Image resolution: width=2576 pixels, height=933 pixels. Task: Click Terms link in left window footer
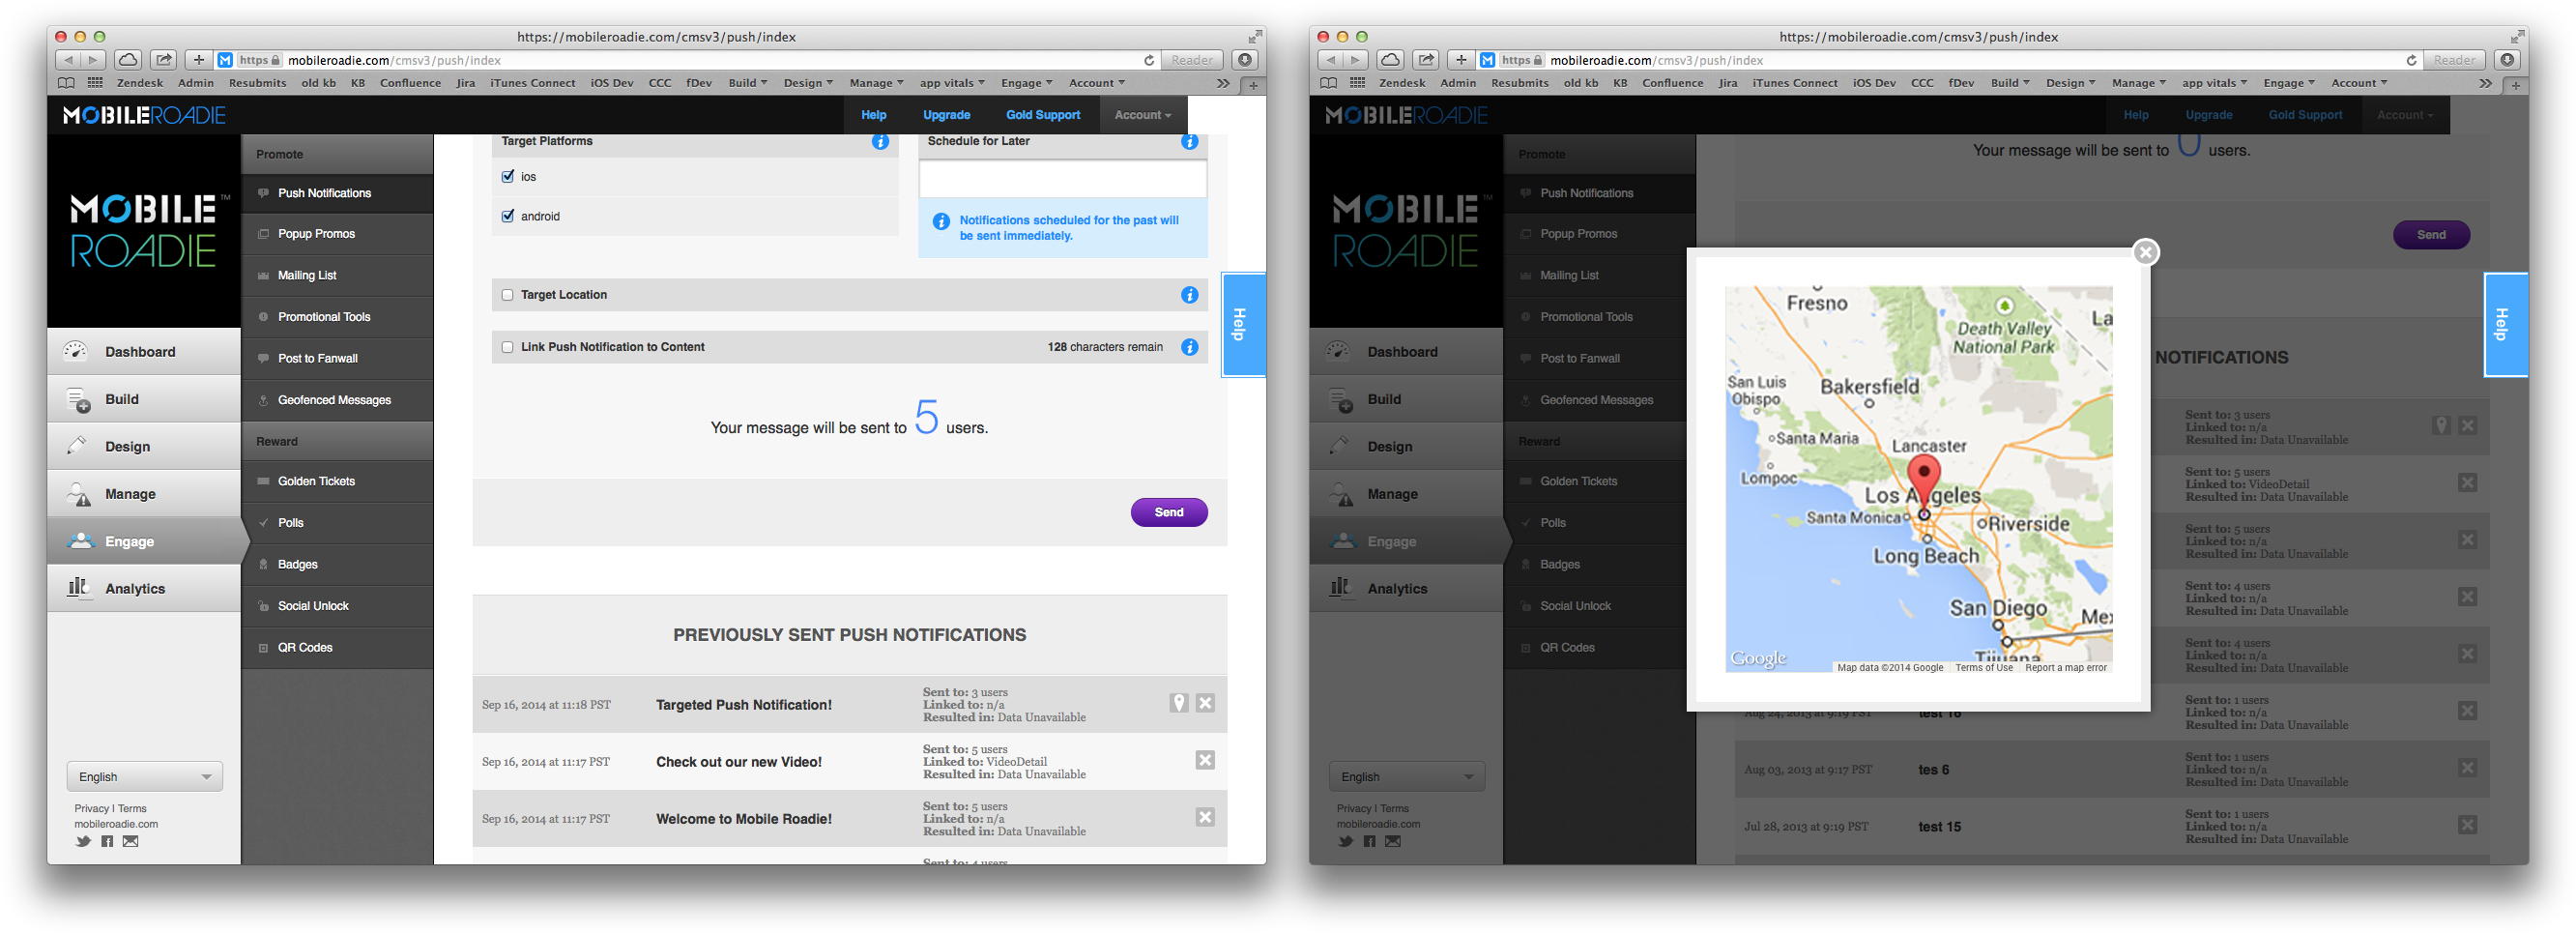132,809
